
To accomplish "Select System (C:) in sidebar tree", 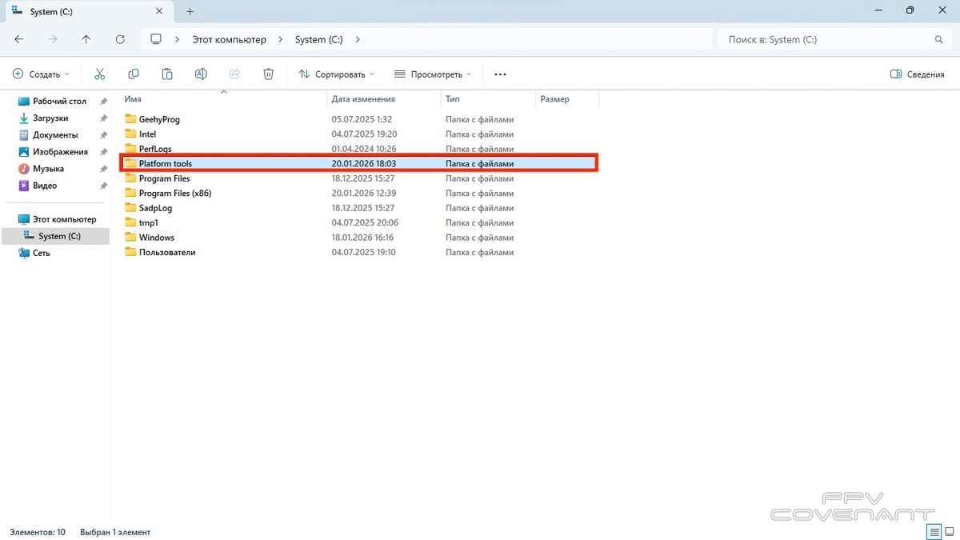I will click(55, 236).
